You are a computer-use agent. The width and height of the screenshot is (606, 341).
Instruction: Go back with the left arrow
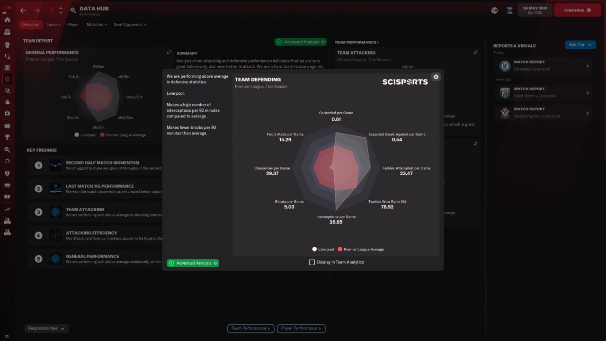23,10
